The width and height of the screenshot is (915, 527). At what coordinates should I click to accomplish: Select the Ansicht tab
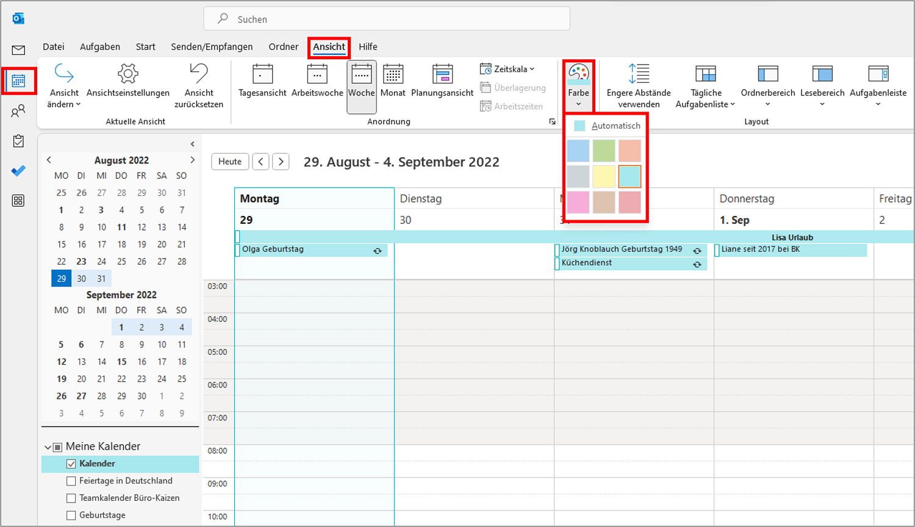click(x=329, y=46)
